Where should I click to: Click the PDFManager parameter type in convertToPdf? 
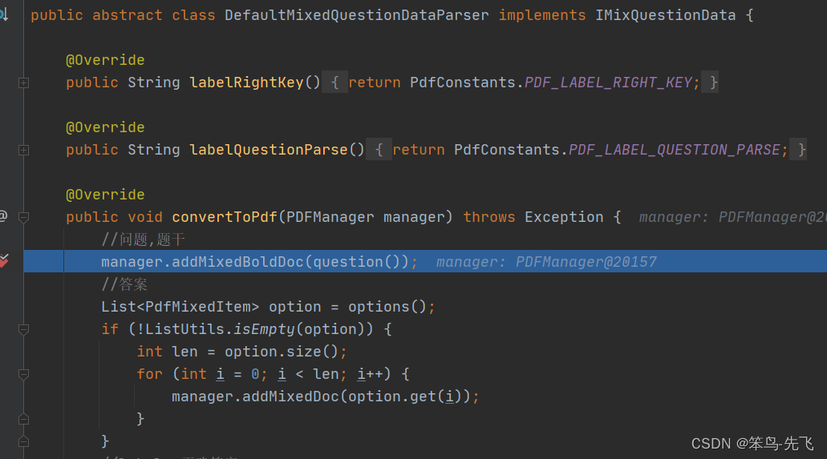coord(330,217)
